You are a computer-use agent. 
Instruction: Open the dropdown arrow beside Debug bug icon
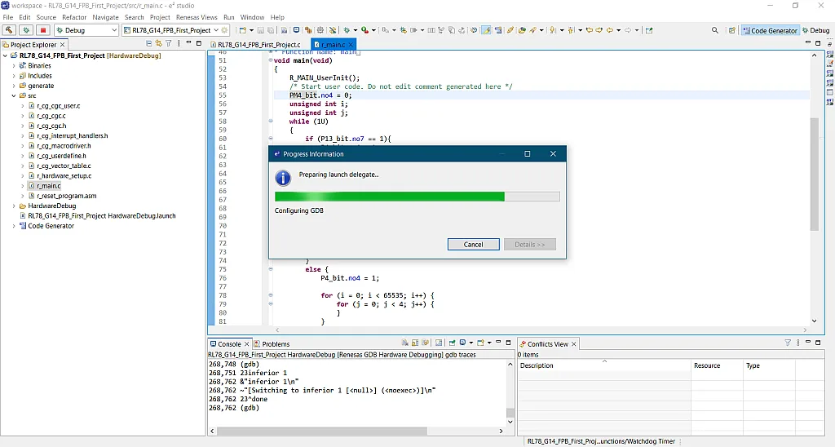[x=356, y=30]
